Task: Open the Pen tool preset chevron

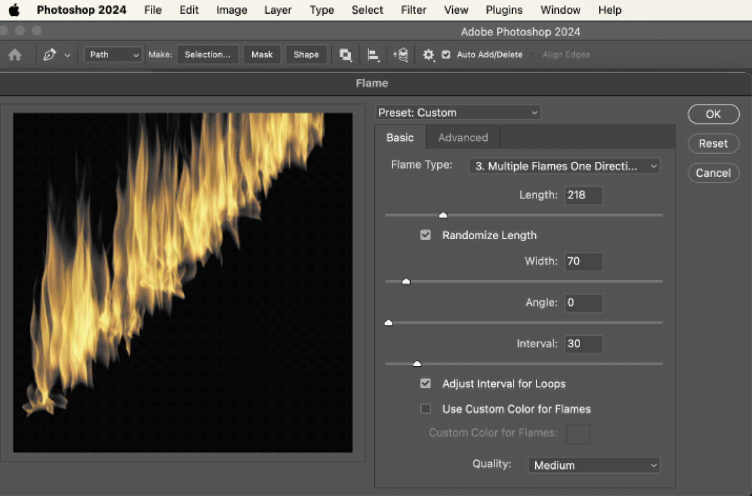Action: coord(67,55)
